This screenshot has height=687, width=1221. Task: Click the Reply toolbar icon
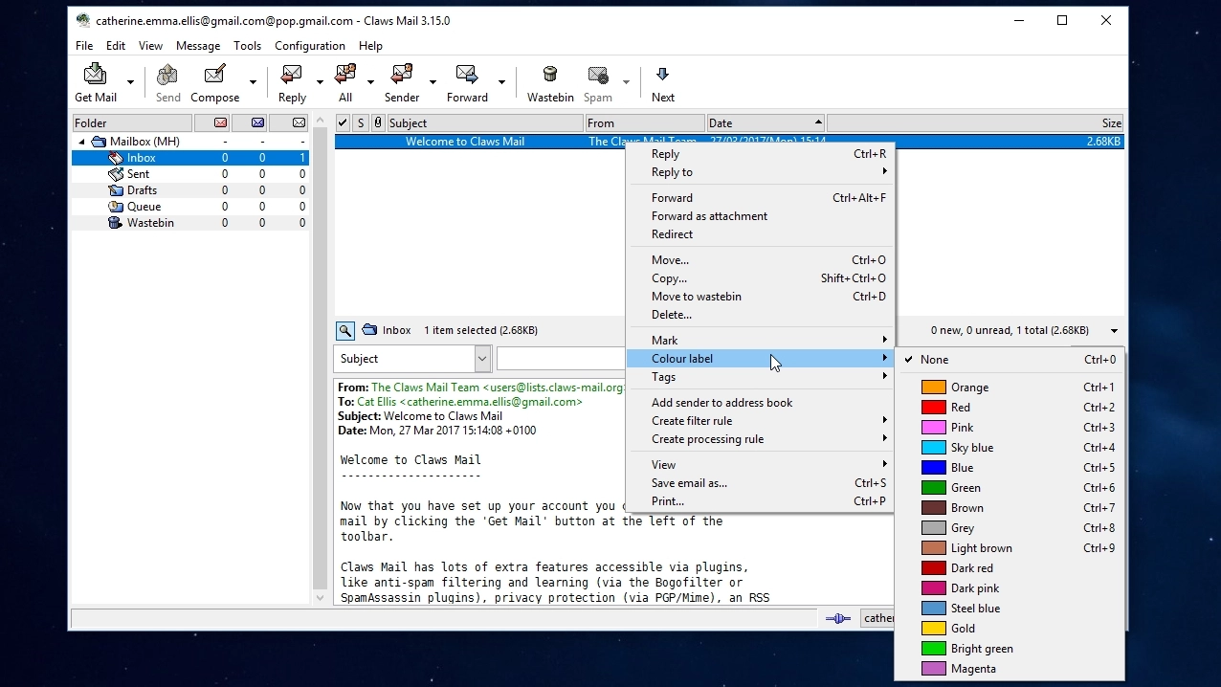(292, 75)
